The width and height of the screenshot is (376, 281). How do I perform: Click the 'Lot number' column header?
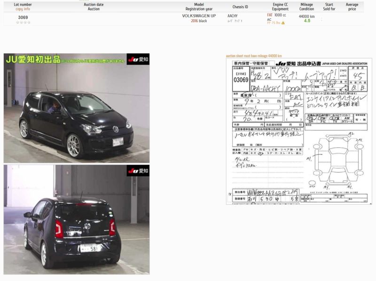(x=23, y=5)
